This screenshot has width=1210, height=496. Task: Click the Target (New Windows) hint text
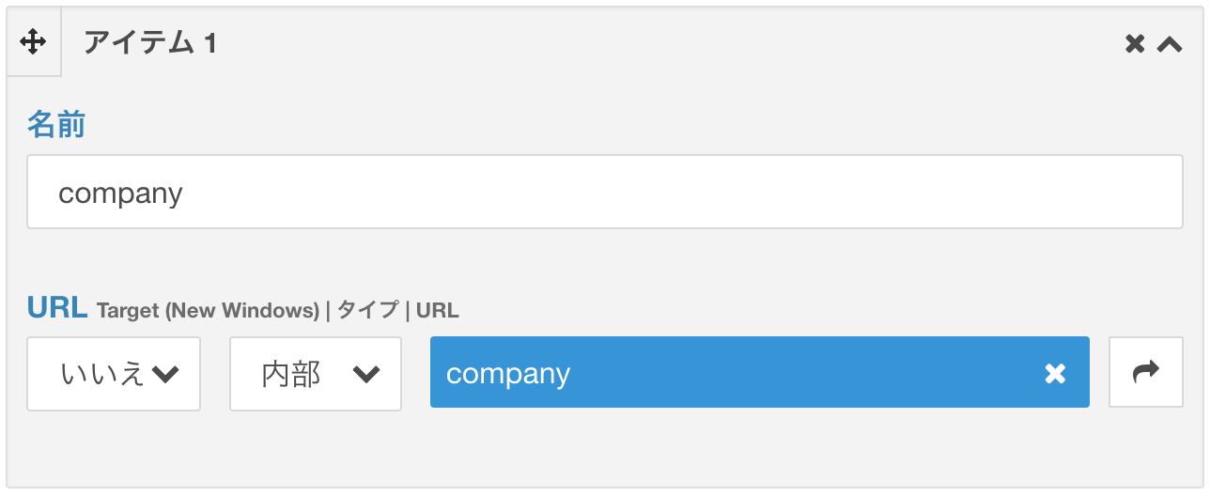pos(208,310)
